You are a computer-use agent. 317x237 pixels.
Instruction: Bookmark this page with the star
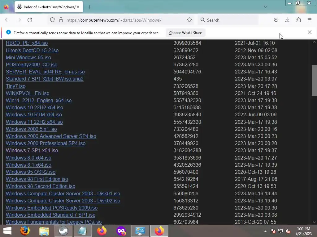189,20
